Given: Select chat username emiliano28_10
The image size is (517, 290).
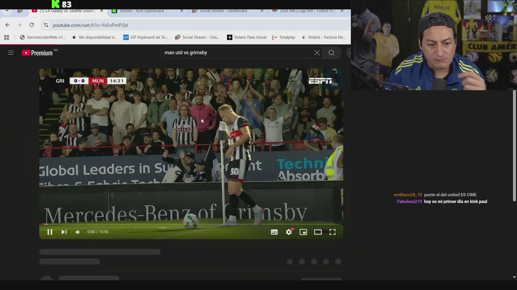Looking at the screenshot, I should coord(408,195).
